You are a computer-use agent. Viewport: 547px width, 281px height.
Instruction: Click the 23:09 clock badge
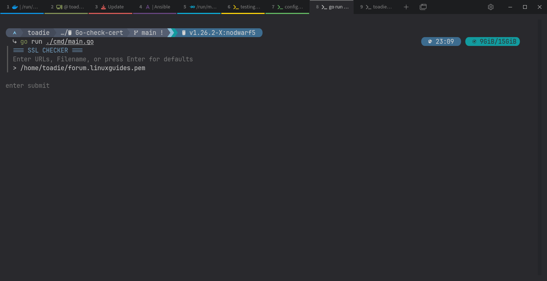441,42
